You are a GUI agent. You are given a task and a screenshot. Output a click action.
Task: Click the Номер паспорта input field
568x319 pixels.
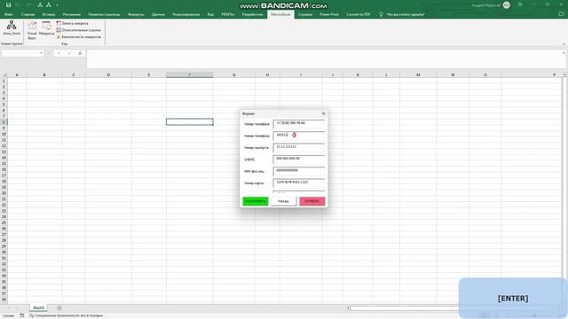pyautogui.click(x=299, y=148)
